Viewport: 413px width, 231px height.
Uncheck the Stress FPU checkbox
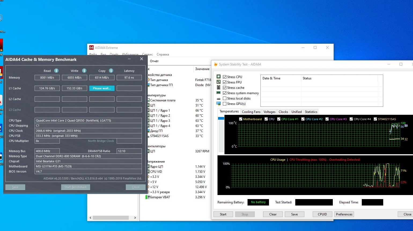click(x=225, y=82)
